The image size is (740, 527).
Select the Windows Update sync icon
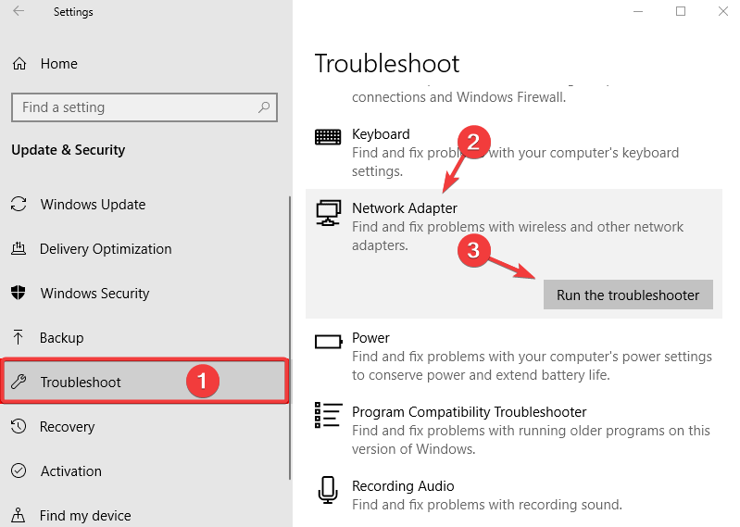click(x=19, y=205)
